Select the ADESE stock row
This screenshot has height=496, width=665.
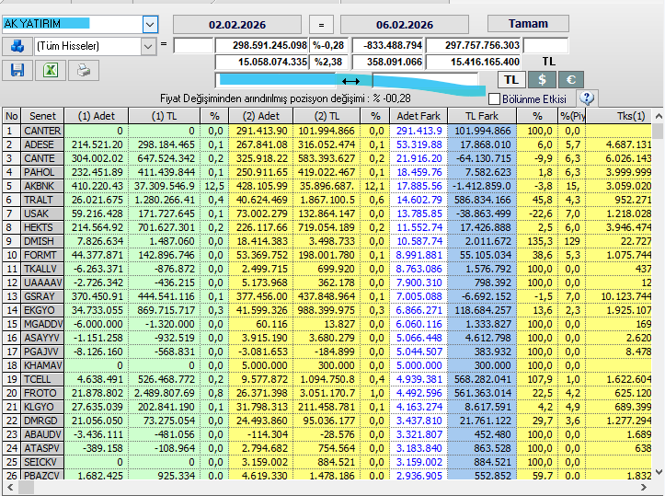click(x=327, y=144)
